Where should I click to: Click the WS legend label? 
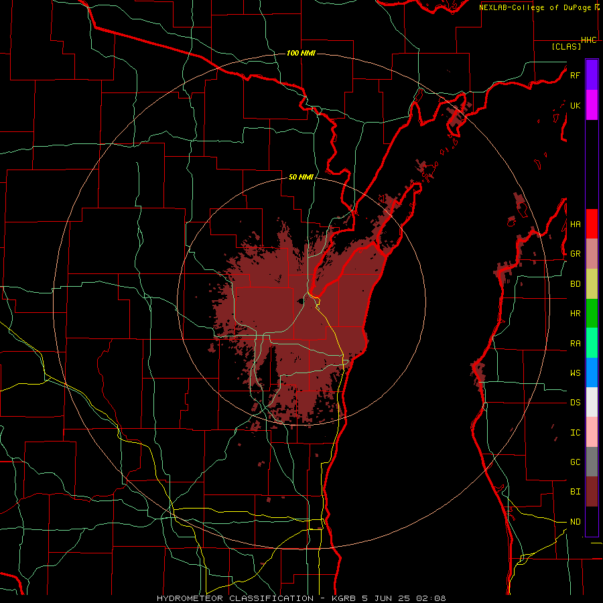pyautogui.click(x=575, y=373)
